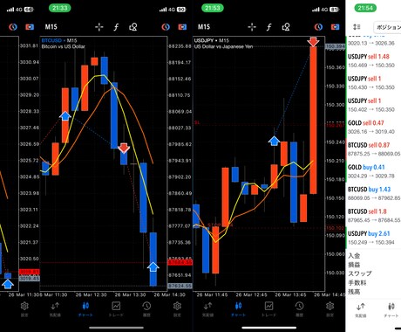Viewport: 401px width, 332px height.
Task: Tap circular red-blue icon in leftmost gold screen
Action: (x=13, y=27)
